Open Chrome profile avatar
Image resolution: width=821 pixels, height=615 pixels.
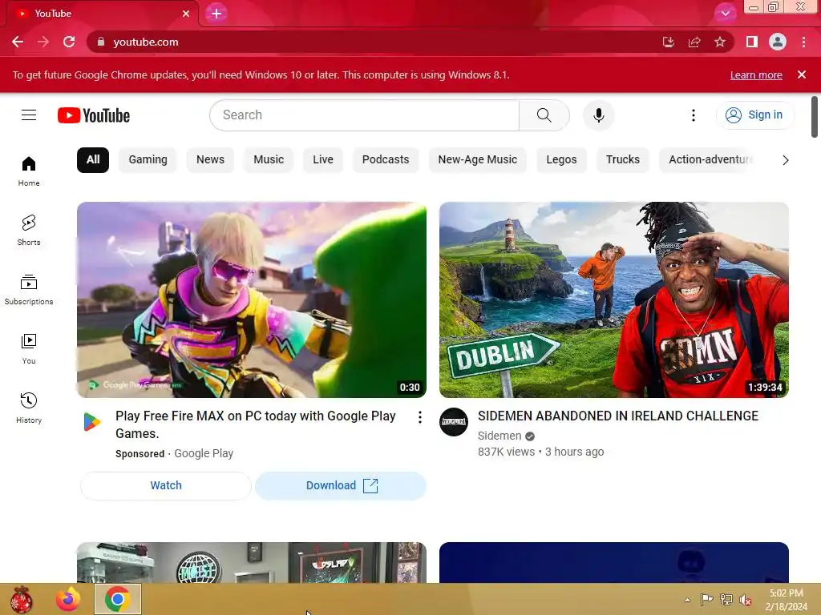(x=778, y=42)
